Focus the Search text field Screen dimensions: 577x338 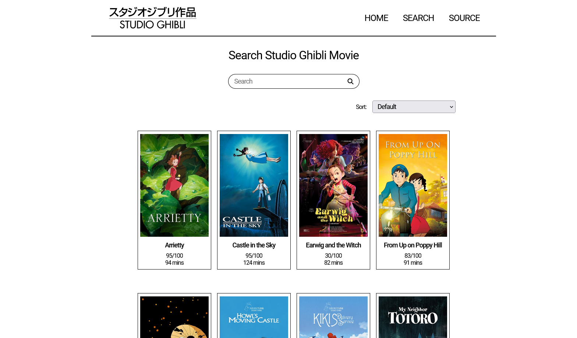[287, 81]
